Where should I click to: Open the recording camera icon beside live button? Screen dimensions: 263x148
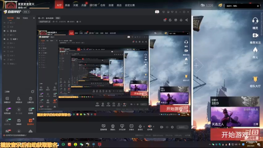click(161, 127)
